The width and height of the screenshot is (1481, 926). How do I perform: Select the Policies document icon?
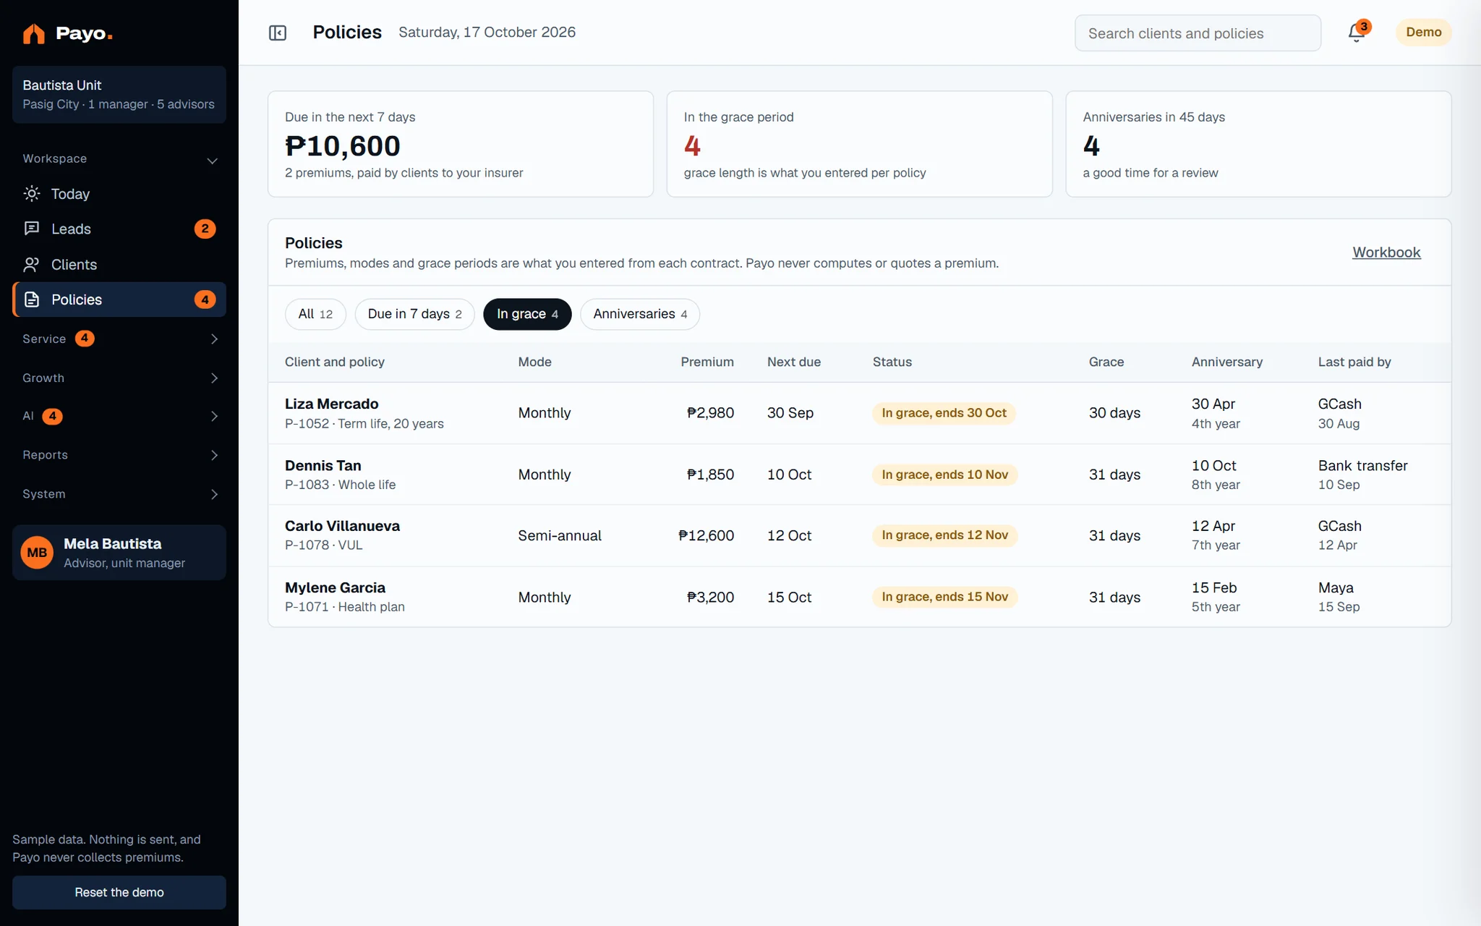(x=32, y=300)
